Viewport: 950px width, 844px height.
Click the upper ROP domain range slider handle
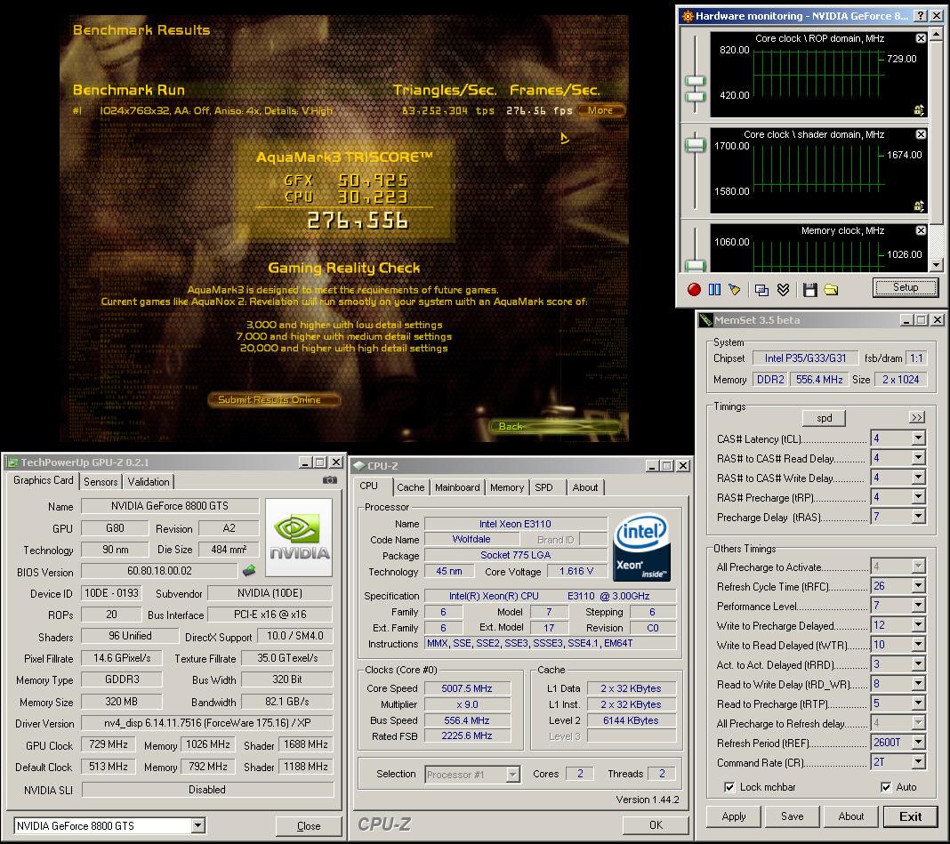[695, 81]
